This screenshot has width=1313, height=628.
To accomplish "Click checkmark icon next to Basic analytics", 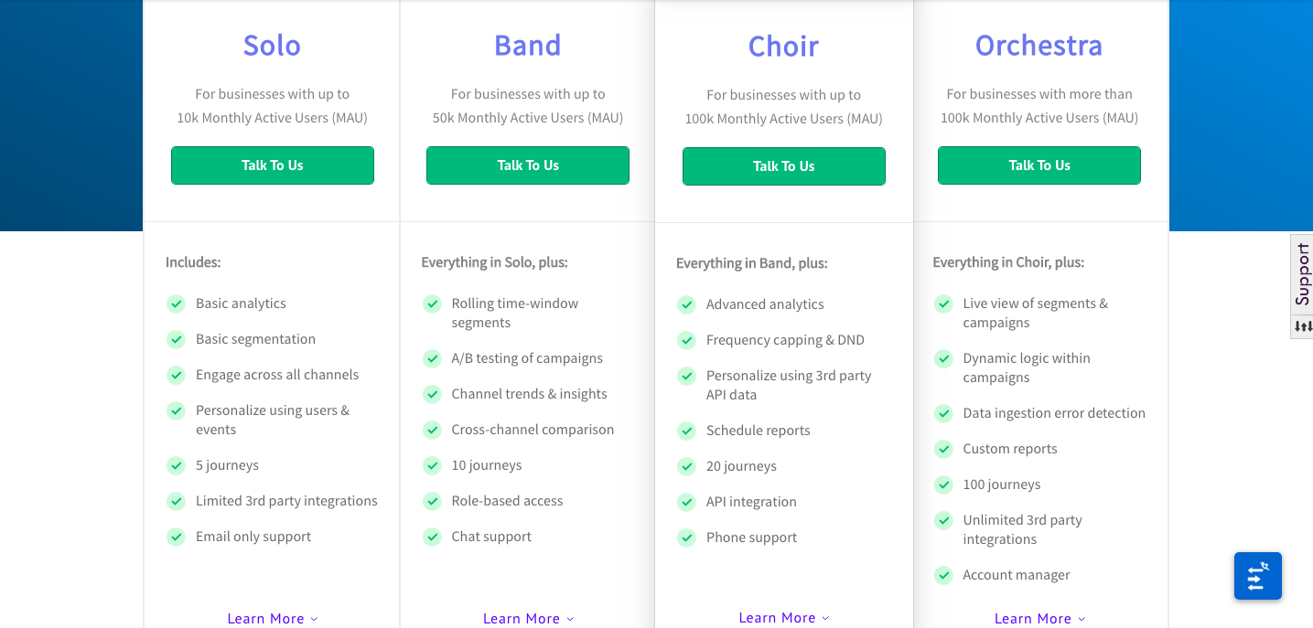I will pos(176,303).
